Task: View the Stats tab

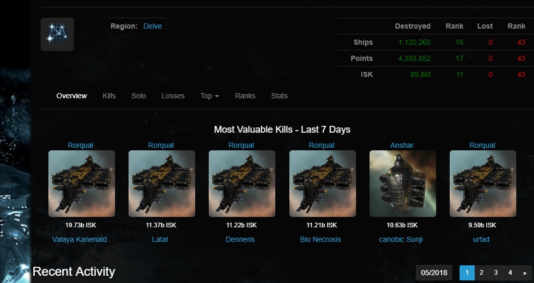Action: coord(279,96)
